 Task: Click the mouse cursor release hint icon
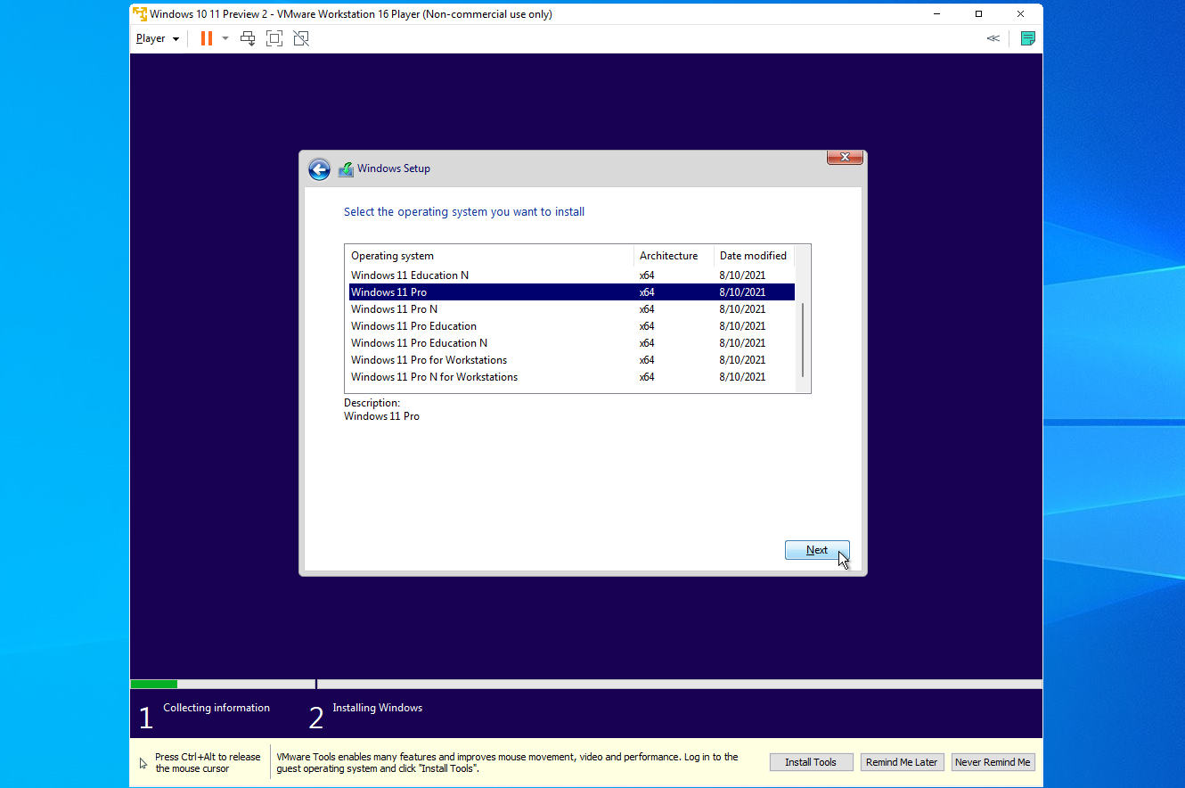click(143, 763)
